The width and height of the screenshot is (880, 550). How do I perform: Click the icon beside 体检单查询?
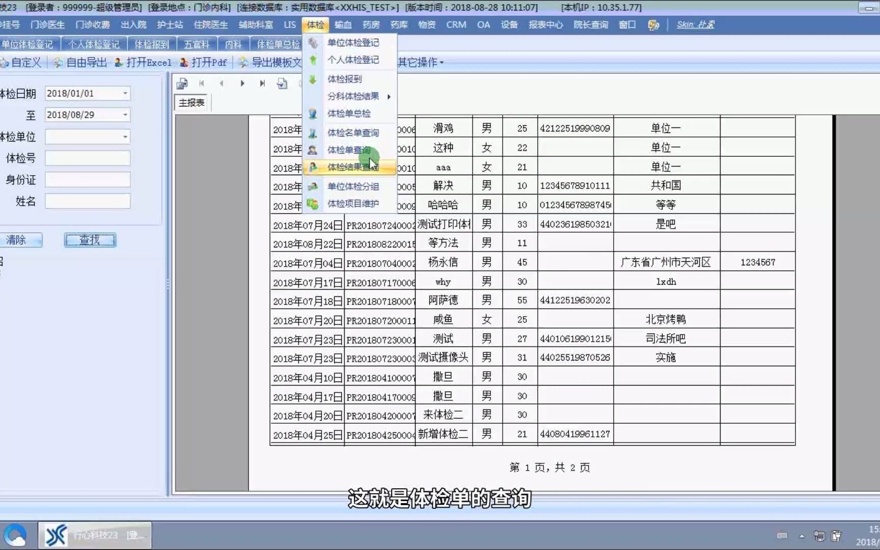(313, 150)
